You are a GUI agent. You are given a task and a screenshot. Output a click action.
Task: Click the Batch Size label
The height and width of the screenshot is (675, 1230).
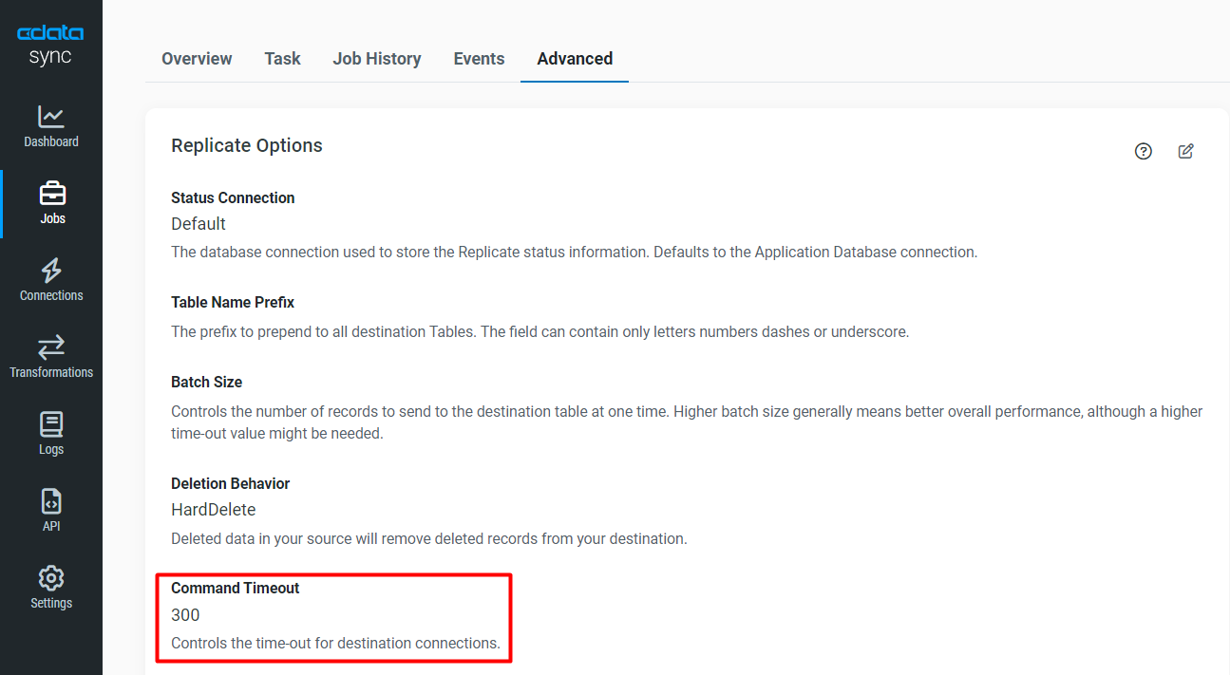[207, 383]
